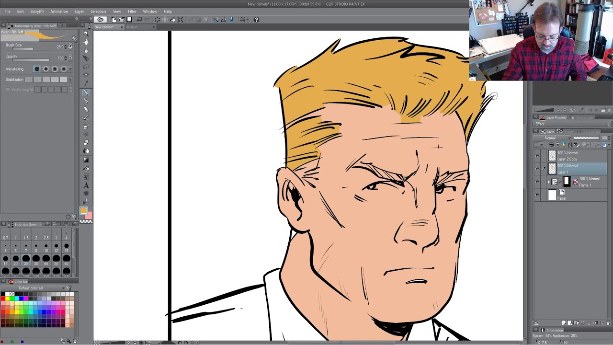Click the Open file folder icon
Image resolution: width=613 pixels, height=345 pixels.
point(122,20)
